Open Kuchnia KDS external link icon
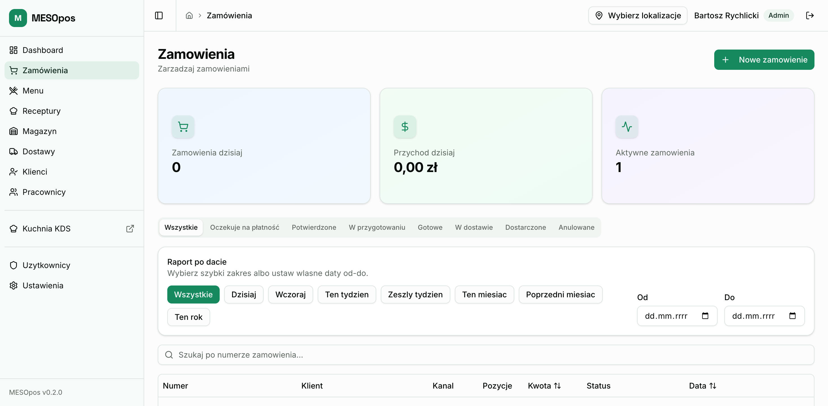 tap(130, 229)
